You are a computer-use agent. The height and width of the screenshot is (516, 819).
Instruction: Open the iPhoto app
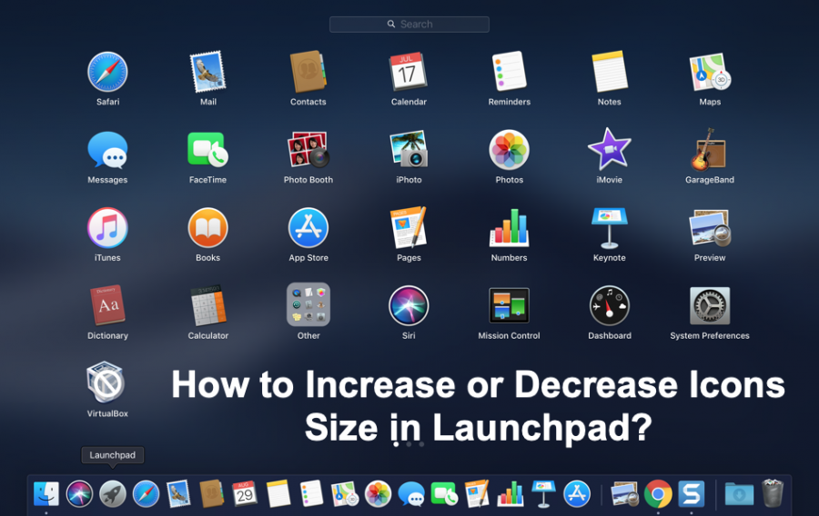pos(409,150)
